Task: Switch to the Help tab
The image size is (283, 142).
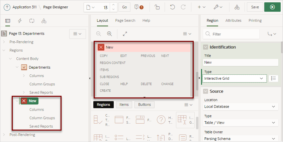Action: (146, 20)
